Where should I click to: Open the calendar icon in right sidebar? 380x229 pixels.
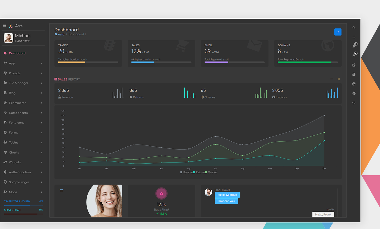coord(354,65)
